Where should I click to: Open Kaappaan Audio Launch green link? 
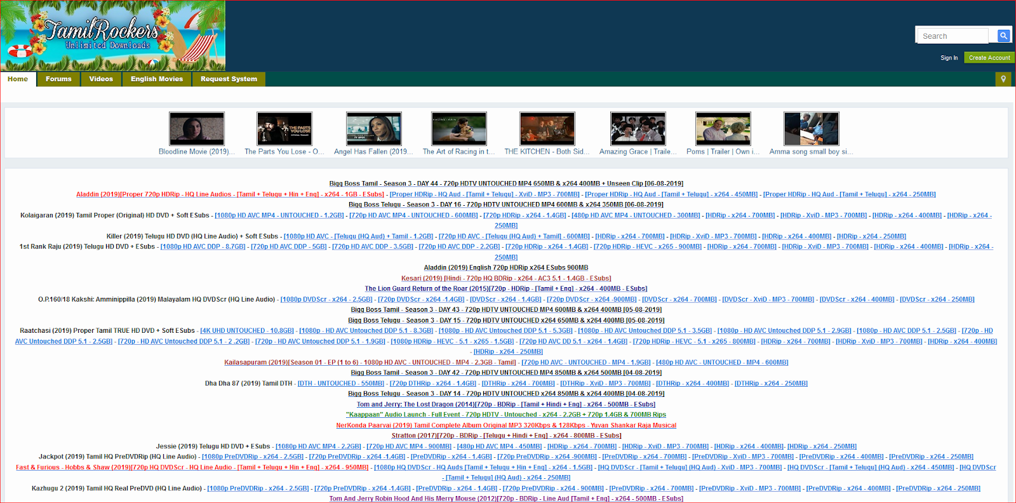[x=506, y=415]
